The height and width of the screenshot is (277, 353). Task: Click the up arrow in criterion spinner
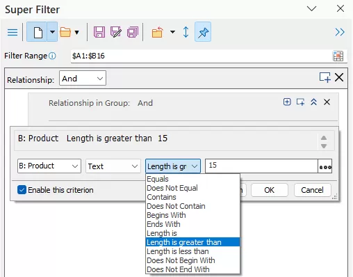pos(324,138)
